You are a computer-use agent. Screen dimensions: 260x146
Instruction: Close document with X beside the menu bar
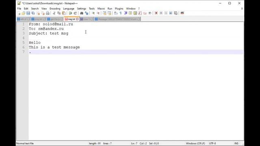point(242,9)
